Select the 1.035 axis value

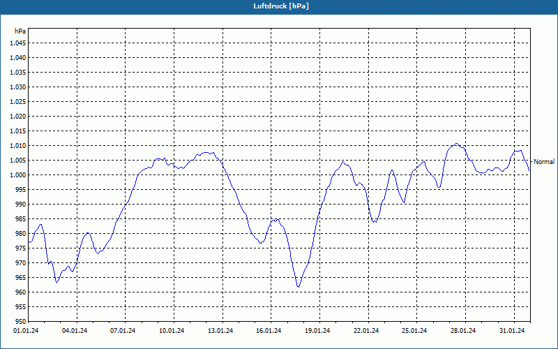point(17,73)
